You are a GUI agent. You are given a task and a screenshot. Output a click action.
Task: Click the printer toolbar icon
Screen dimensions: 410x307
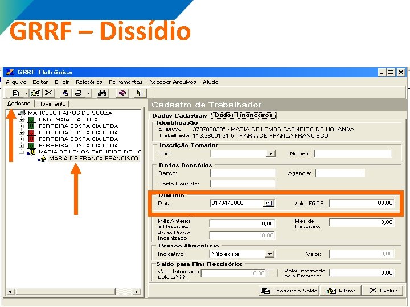click(x=79, y=93)
